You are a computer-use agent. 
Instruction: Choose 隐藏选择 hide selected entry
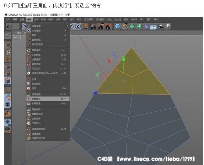48,109
